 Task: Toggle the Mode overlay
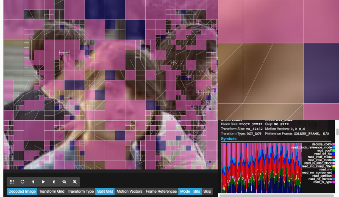185,192
